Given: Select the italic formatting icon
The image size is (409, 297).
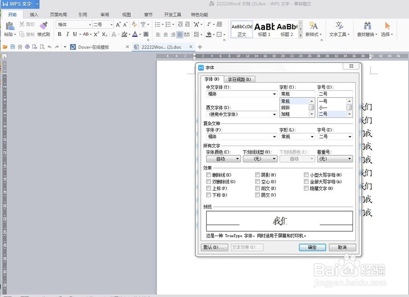Looking at the screenshot, I should point(67,34).
